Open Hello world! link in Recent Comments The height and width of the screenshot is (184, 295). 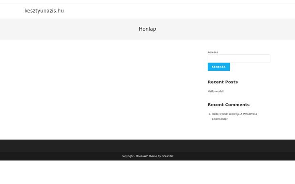click(220, 114)
